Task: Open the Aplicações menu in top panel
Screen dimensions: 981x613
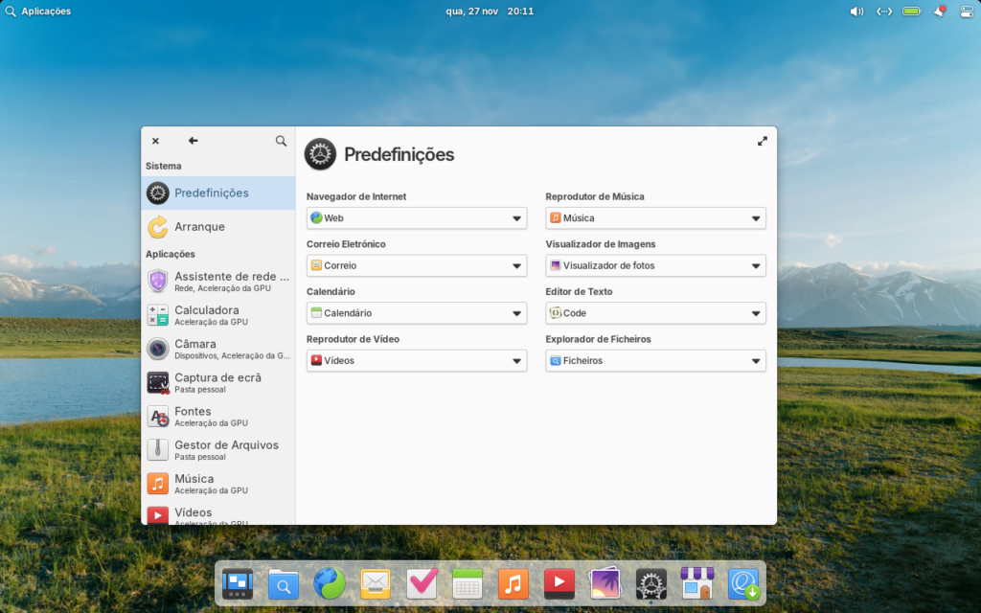Action: (38, 11)
